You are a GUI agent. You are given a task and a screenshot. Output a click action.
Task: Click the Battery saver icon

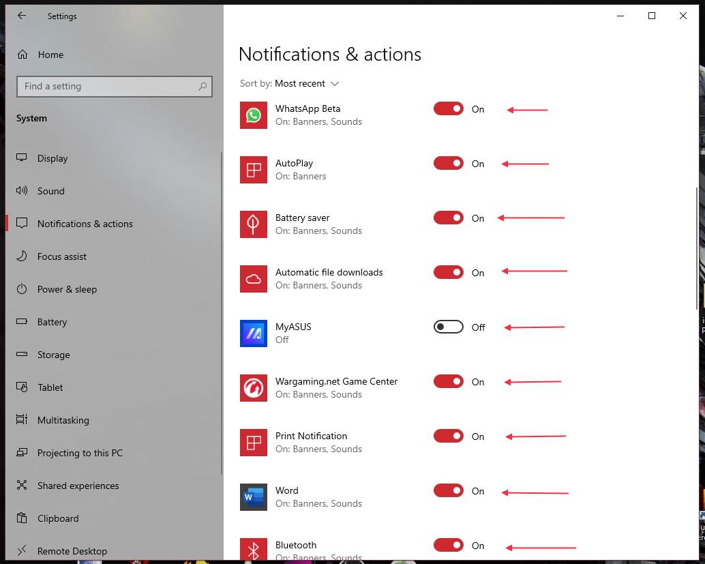pyautogui.click(x=253, y=224)
